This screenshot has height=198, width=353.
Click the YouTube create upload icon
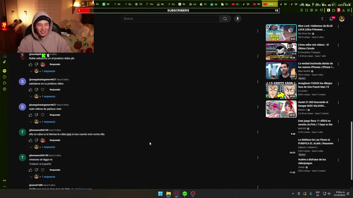point(322,19)
